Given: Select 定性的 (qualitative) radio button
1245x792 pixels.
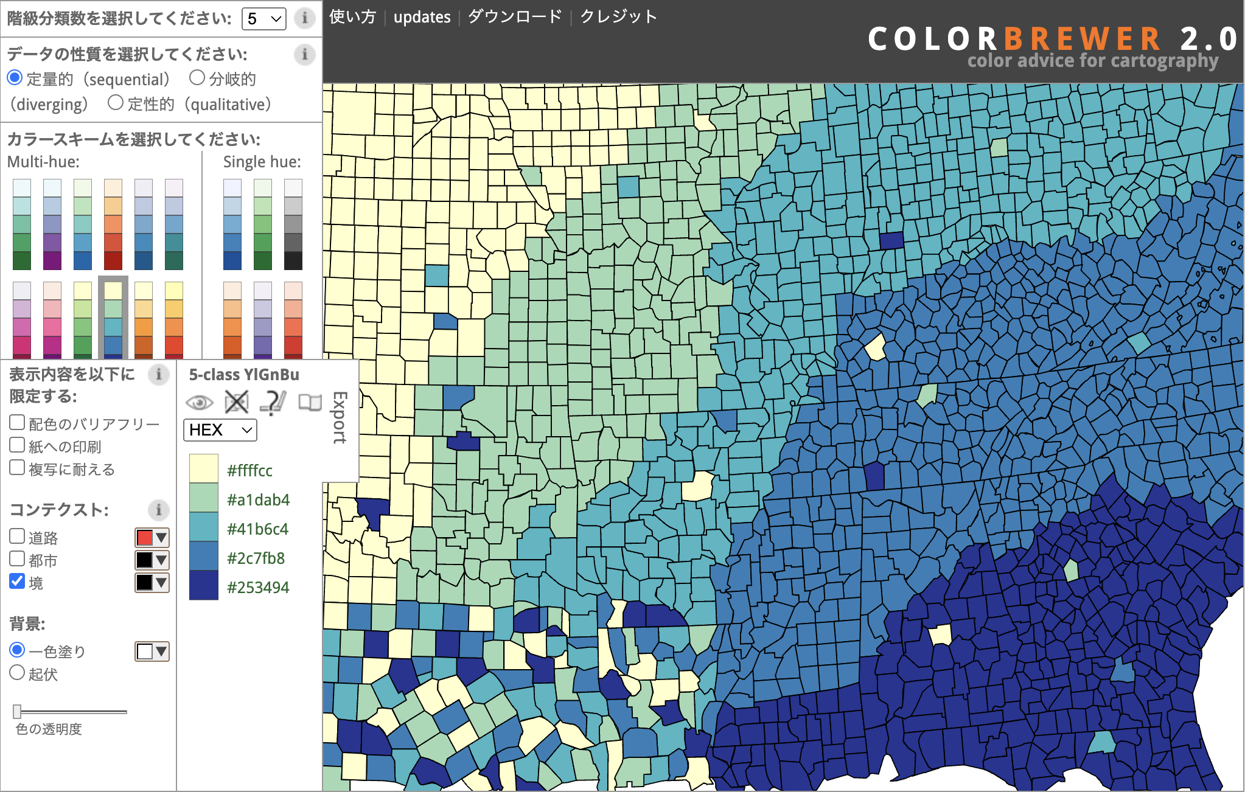Looking at the screenshot, I should pyautogui.click(x=116, y=103).
